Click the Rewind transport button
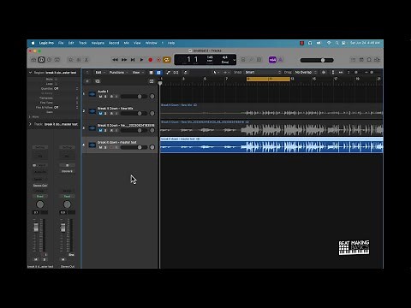 (115, 60)
